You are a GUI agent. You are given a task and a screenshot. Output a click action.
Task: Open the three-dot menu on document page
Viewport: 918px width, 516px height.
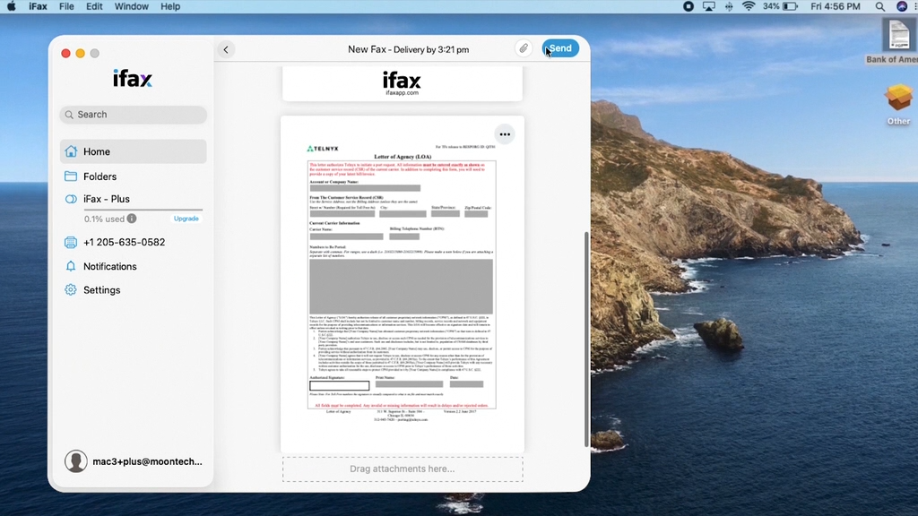(x=505, y=134)
